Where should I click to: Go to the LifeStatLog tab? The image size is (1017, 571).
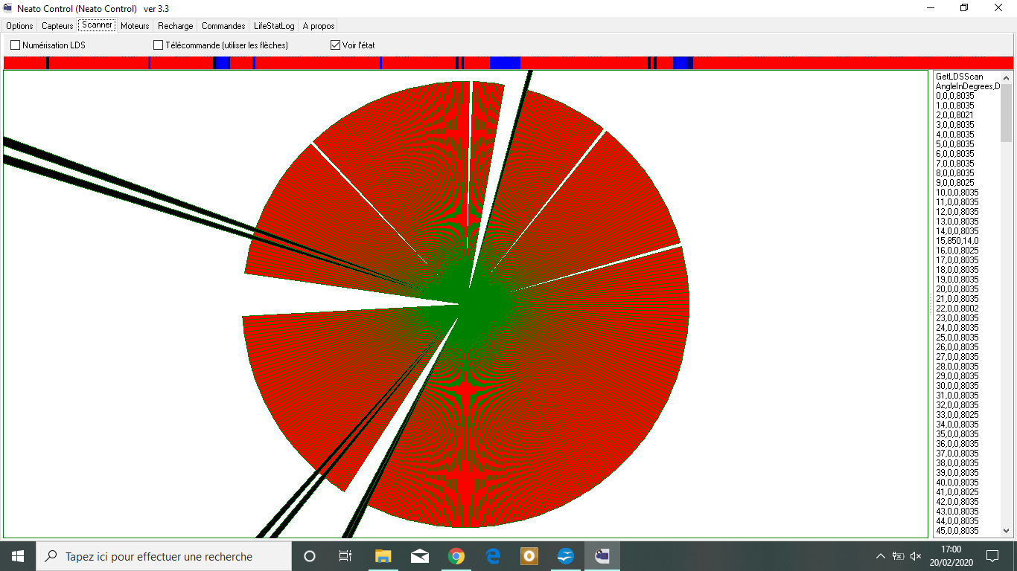point(274,26)
